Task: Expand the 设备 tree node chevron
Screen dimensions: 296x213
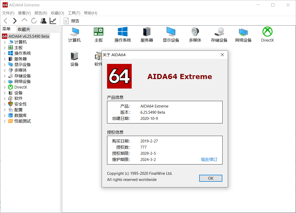Action: 5,93
